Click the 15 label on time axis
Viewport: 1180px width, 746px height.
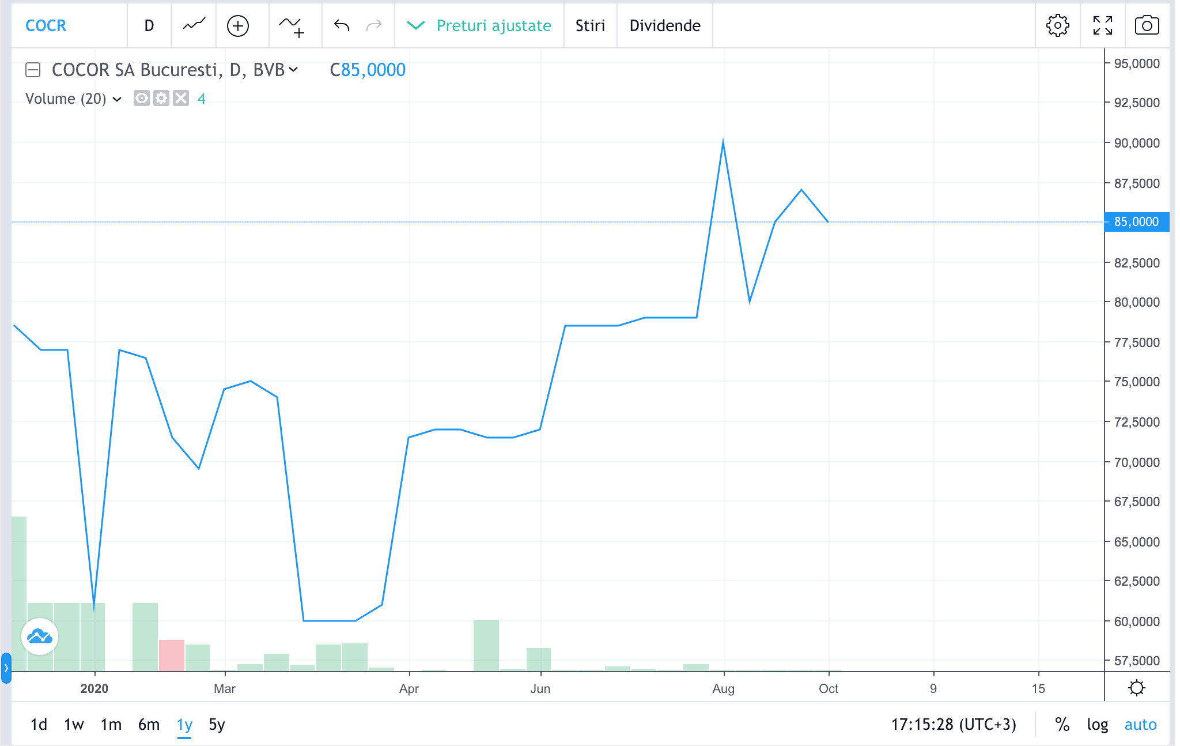(1038, 688)
